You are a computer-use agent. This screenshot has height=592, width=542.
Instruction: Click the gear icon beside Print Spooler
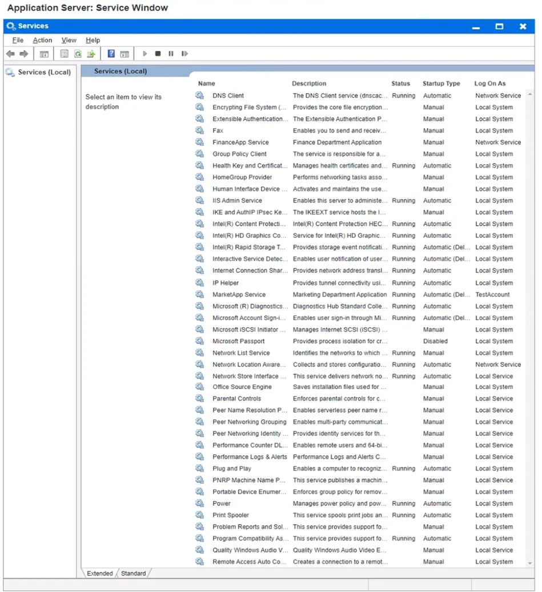199,515
